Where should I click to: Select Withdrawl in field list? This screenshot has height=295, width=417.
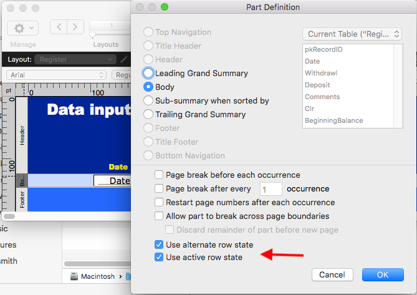pyautogui.click(x=321, y=73)
